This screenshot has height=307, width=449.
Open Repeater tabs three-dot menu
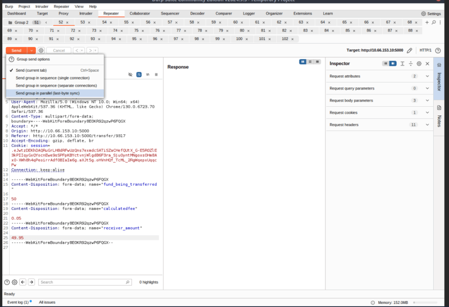[x=440, y=22]
